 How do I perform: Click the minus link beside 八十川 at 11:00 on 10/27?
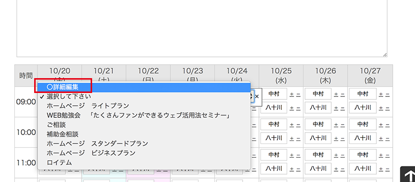coord(387,169)
